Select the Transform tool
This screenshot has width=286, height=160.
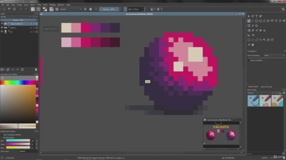coord(249,26)
